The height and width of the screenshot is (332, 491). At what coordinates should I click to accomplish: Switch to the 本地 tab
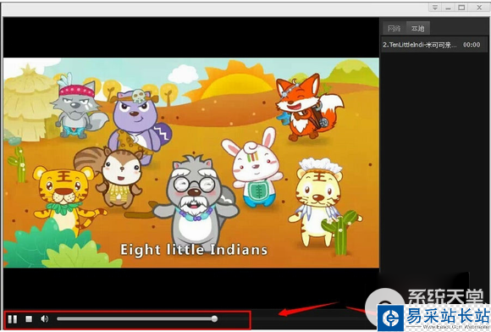click(x=417, y=28)
